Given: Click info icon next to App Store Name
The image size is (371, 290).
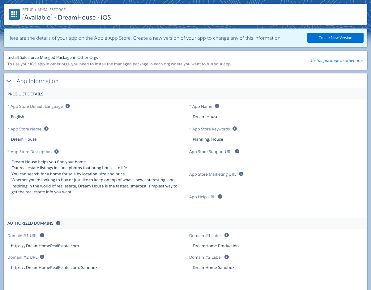Looking at the screenshot, I should pos(46,129).
